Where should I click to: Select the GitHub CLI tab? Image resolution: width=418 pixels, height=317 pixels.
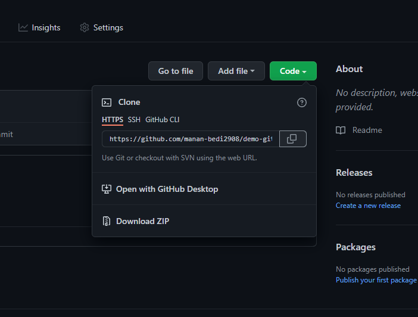[x=162, y=120]
